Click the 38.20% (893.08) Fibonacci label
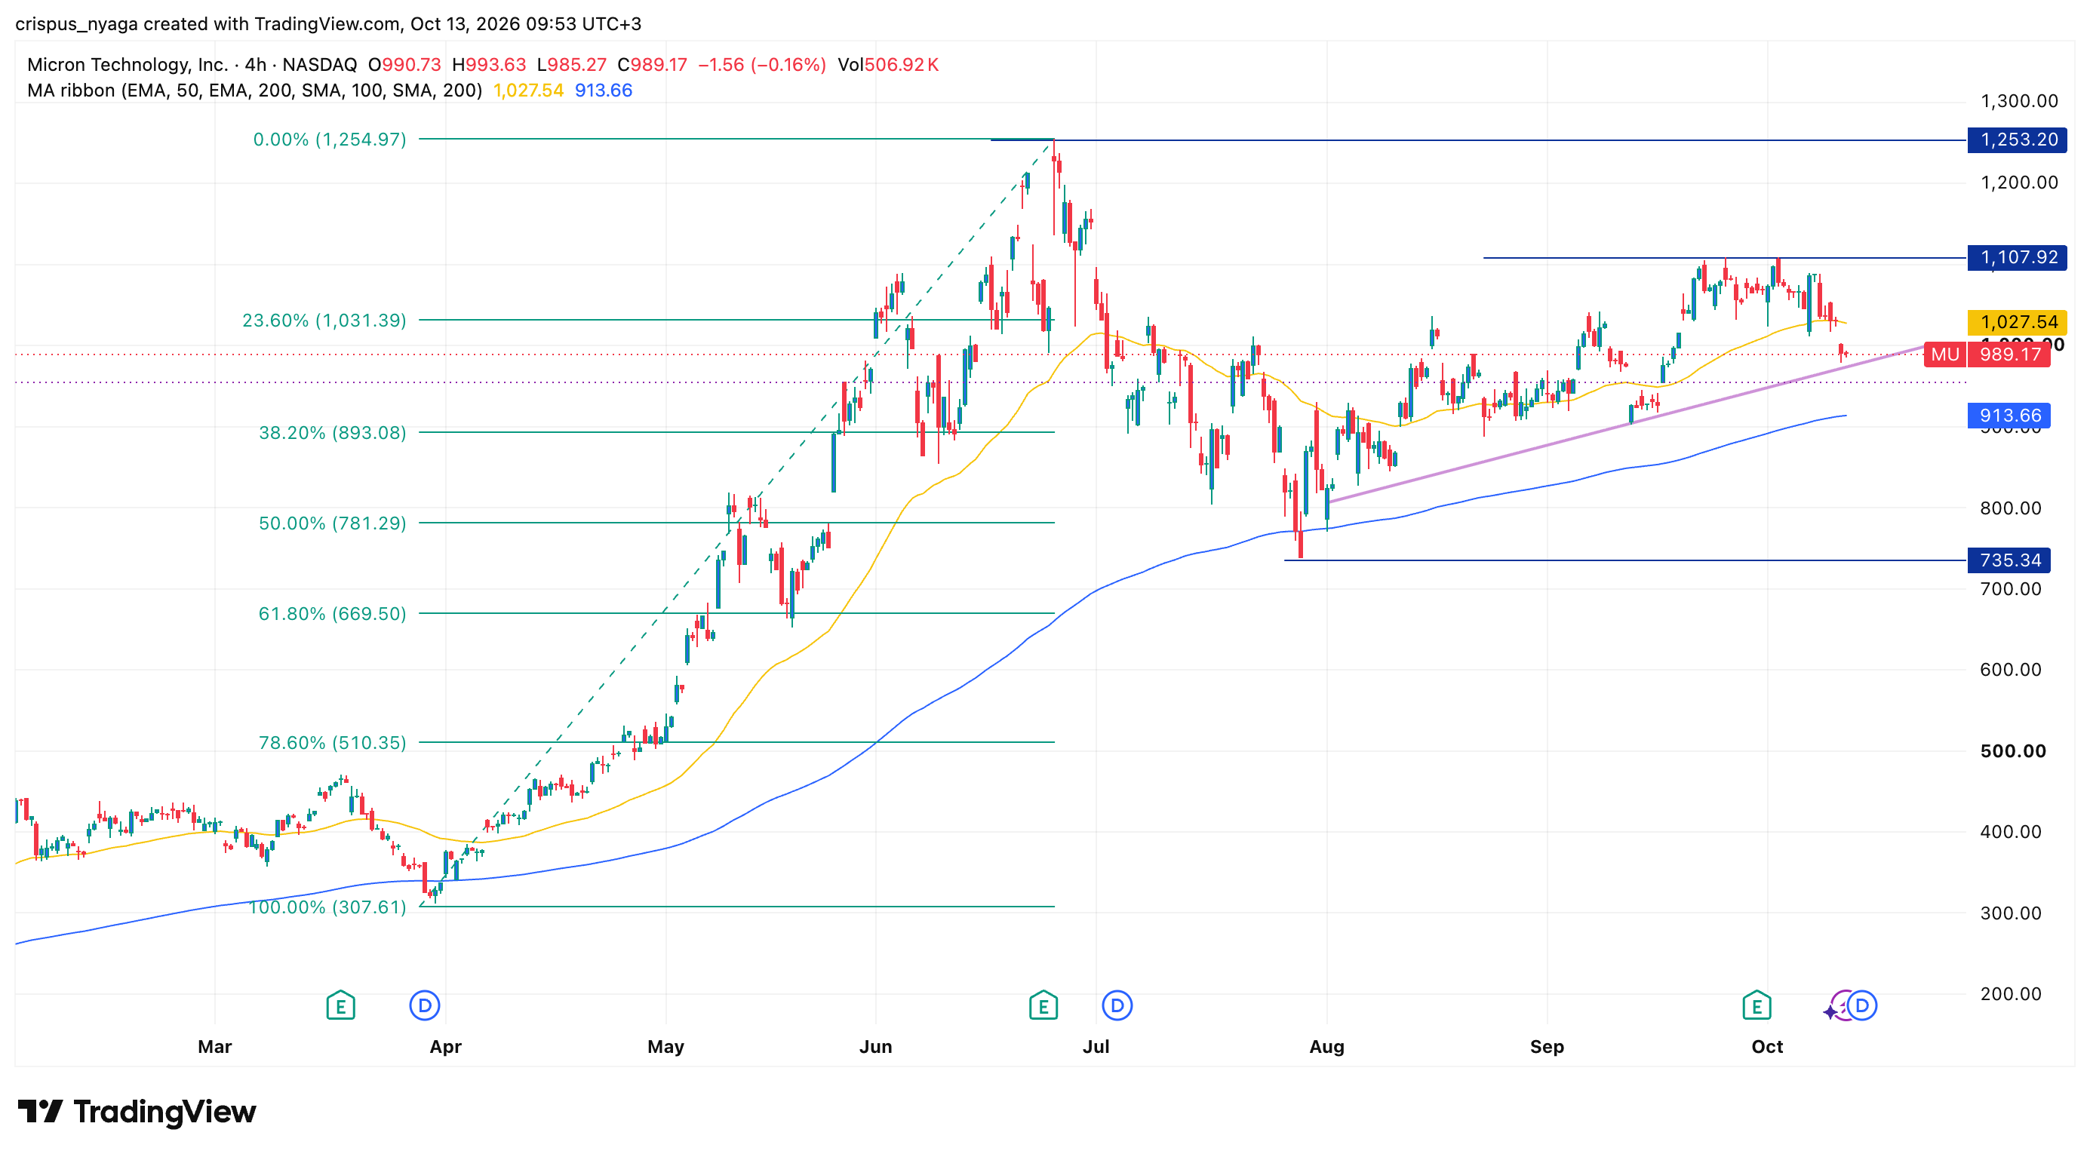The height and width of the screenshot is (1157, 2090). click(x=333, y=433)
